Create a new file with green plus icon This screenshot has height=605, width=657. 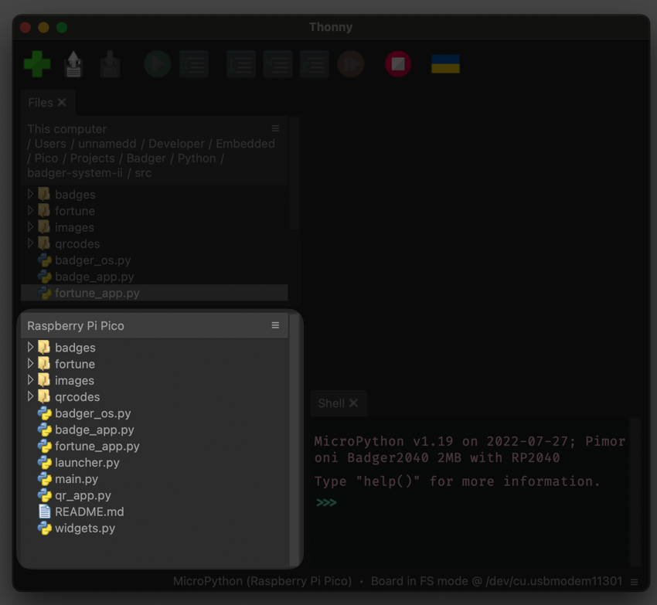[37, 64]
